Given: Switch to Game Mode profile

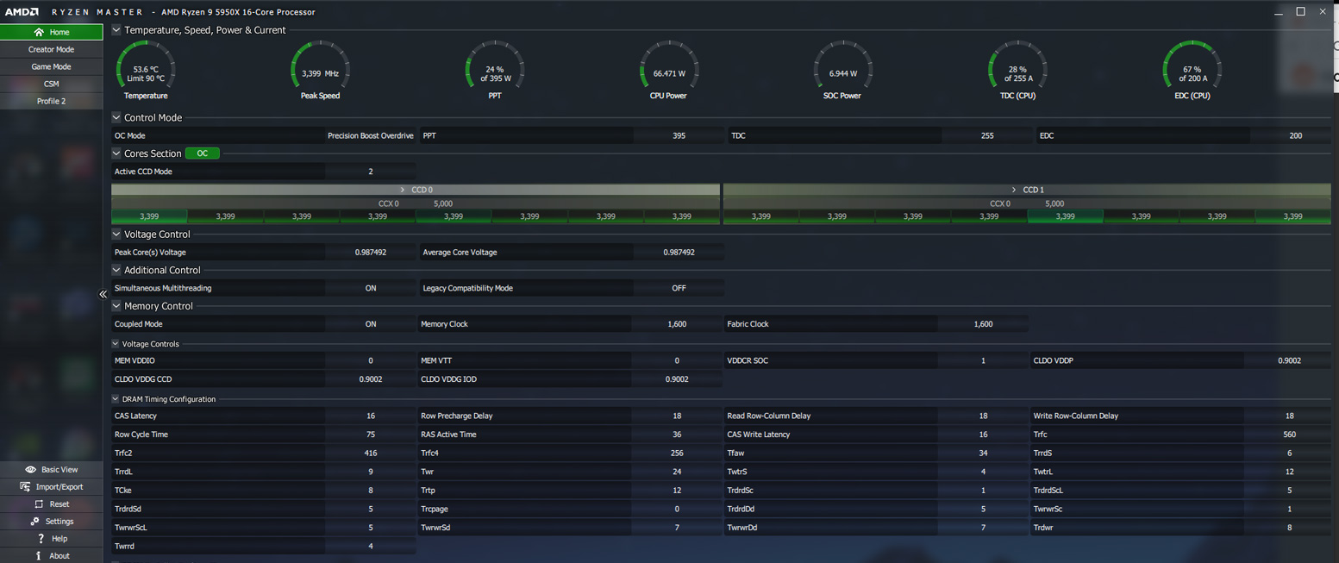Looking at the screenshot, I should pos(52,66).
